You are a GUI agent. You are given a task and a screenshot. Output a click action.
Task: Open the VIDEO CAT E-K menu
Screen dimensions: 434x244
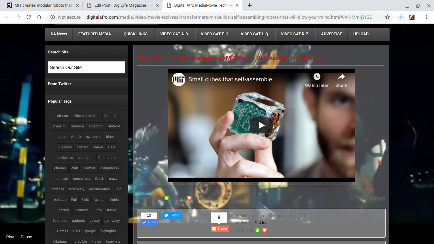coord(215,34)
